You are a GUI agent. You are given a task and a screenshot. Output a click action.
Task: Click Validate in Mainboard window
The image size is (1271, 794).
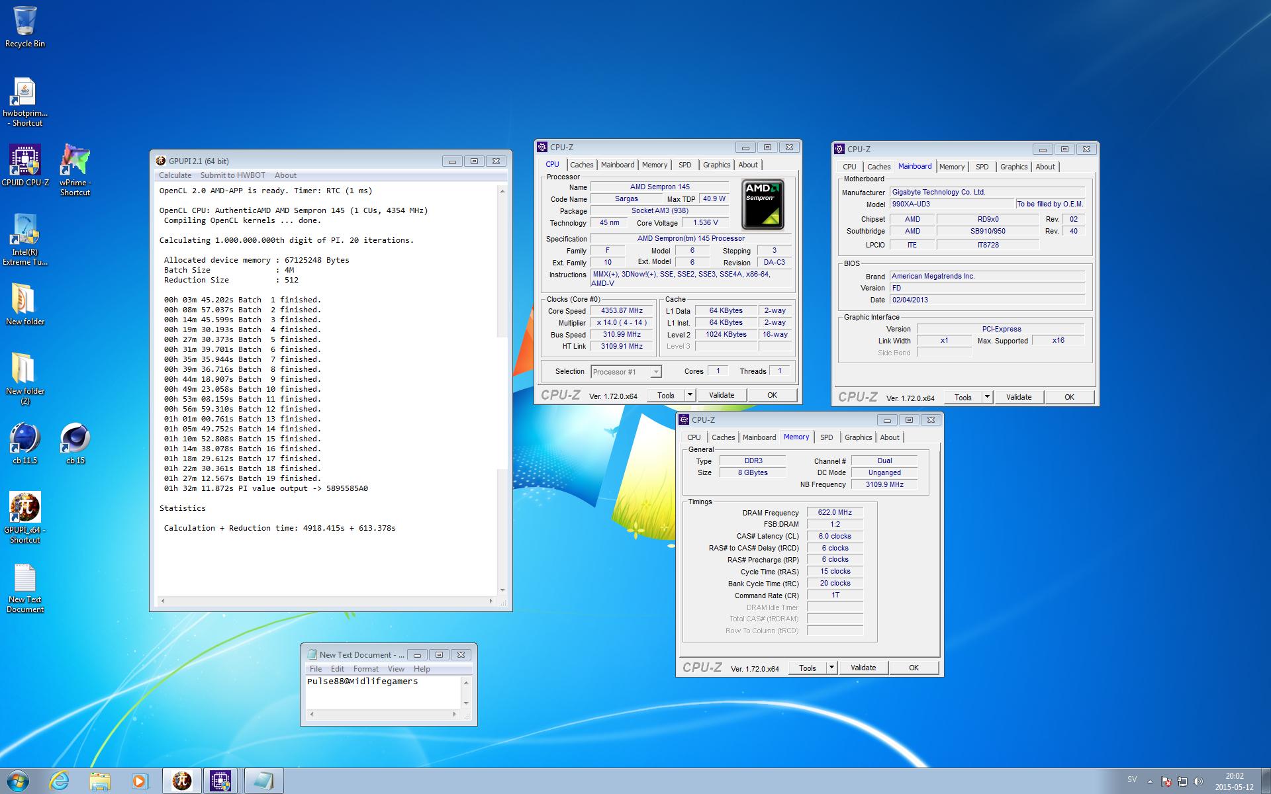pos(1018,397)
